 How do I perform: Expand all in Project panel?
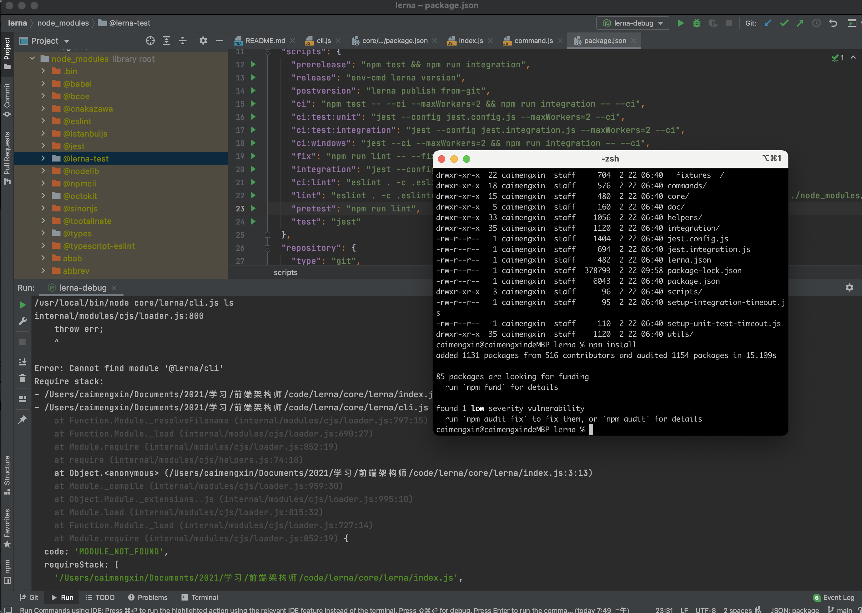(x=167, y=41)
